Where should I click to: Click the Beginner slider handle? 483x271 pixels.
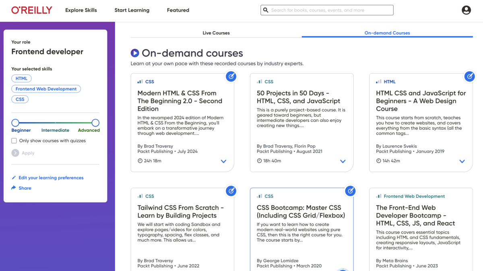[x=15, y=123]
